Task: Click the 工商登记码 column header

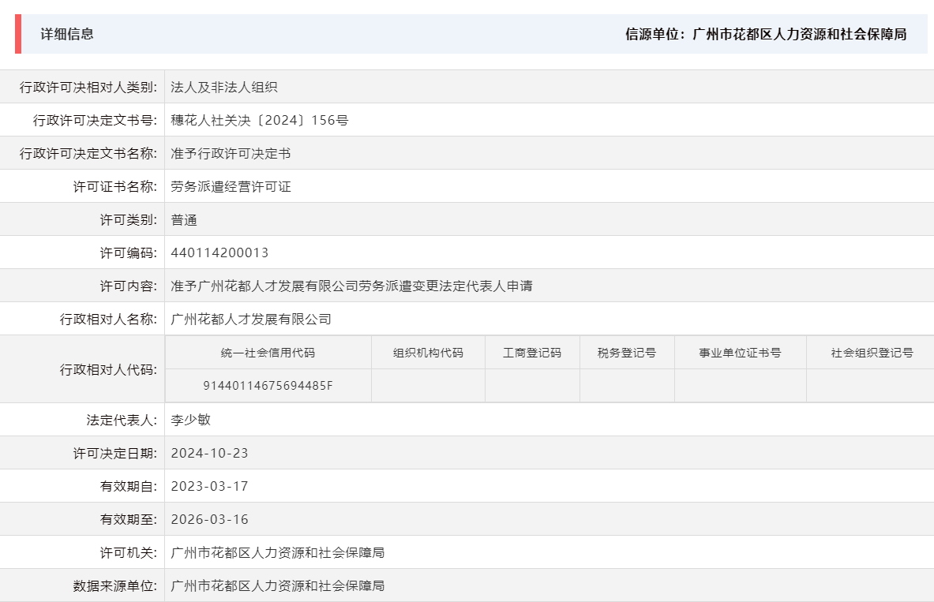Action: 531,353
